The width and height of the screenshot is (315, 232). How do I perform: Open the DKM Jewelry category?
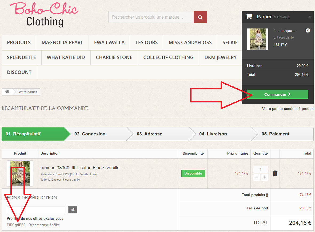click(220, 57)
